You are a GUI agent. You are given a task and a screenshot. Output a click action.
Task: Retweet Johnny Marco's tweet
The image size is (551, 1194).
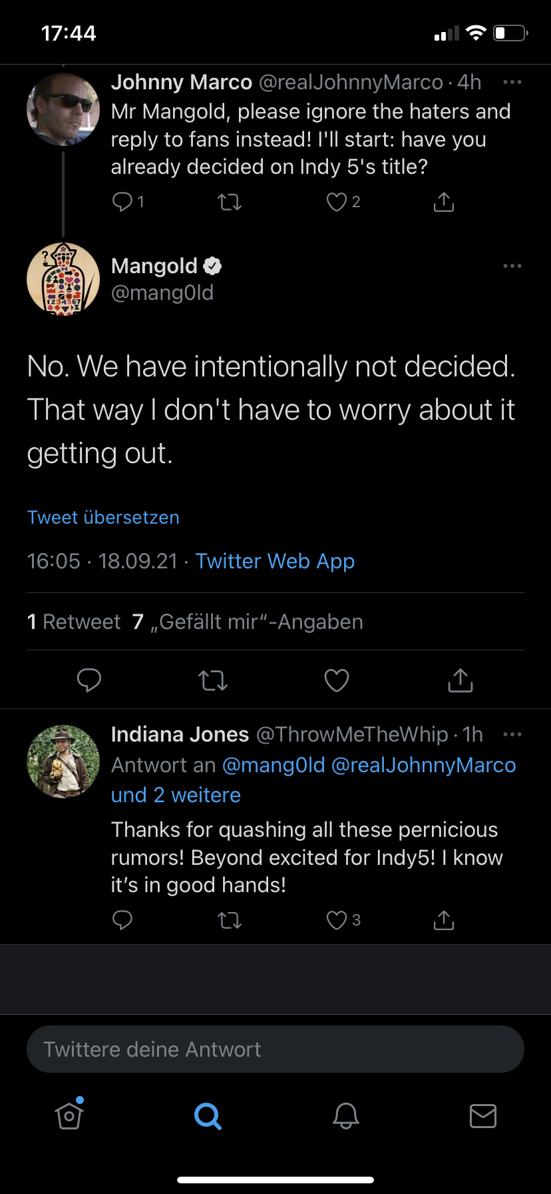pos(230,202)
